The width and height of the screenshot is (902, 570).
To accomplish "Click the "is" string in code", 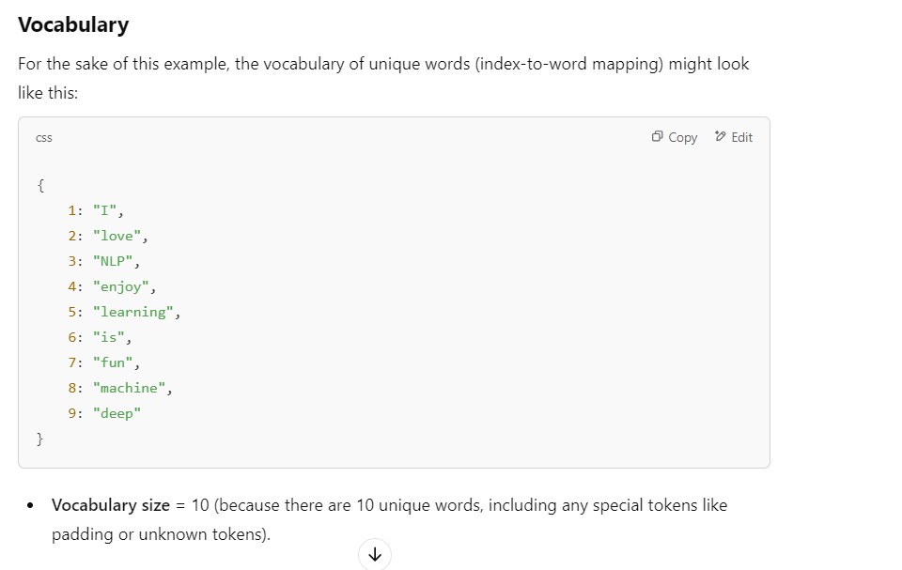I will (x=108, y=337).
